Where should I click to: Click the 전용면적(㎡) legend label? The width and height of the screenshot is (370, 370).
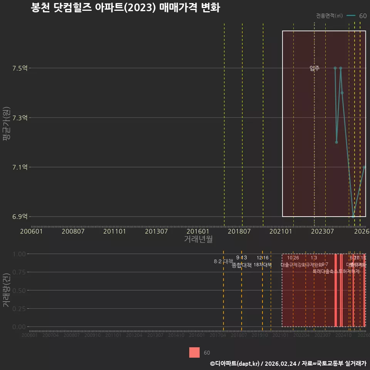[x=329, y=15]
